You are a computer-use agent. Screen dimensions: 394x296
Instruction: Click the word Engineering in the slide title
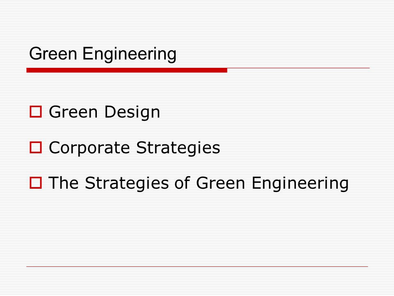(129, 55)
